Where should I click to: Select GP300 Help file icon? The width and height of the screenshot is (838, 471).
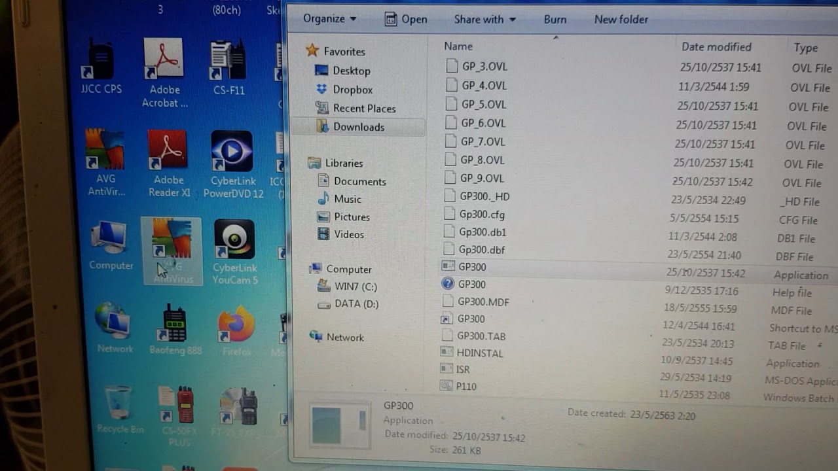coord(448,283)
